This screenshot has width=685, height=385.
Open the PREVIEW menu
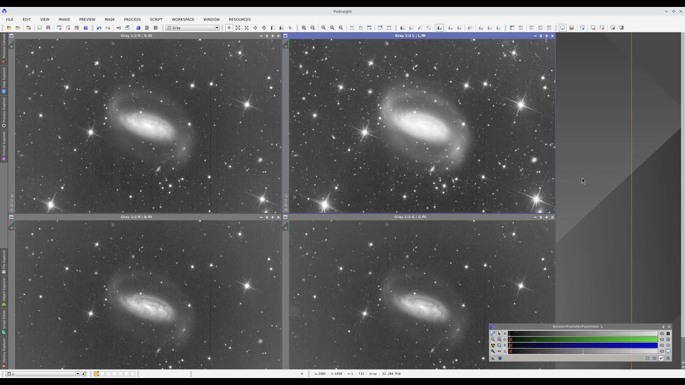87,19
